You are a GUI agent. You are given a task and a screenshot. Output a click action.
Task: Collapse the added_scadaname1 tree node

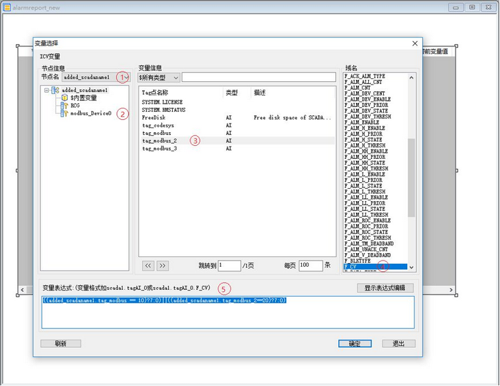coord(46,90)
